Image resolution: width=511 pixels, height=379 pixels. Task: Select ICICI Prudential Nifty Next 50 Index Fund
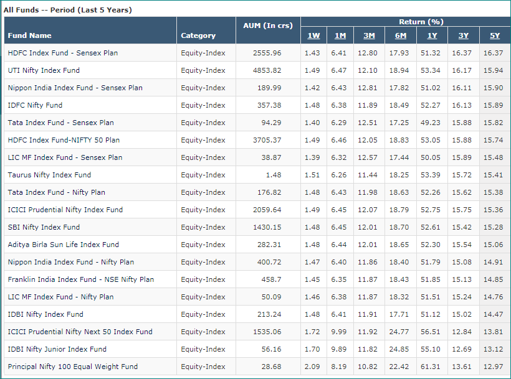click(x=80, y=332)
